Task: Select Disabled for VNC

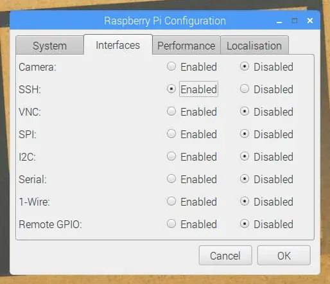Action: tap(245, 111)
